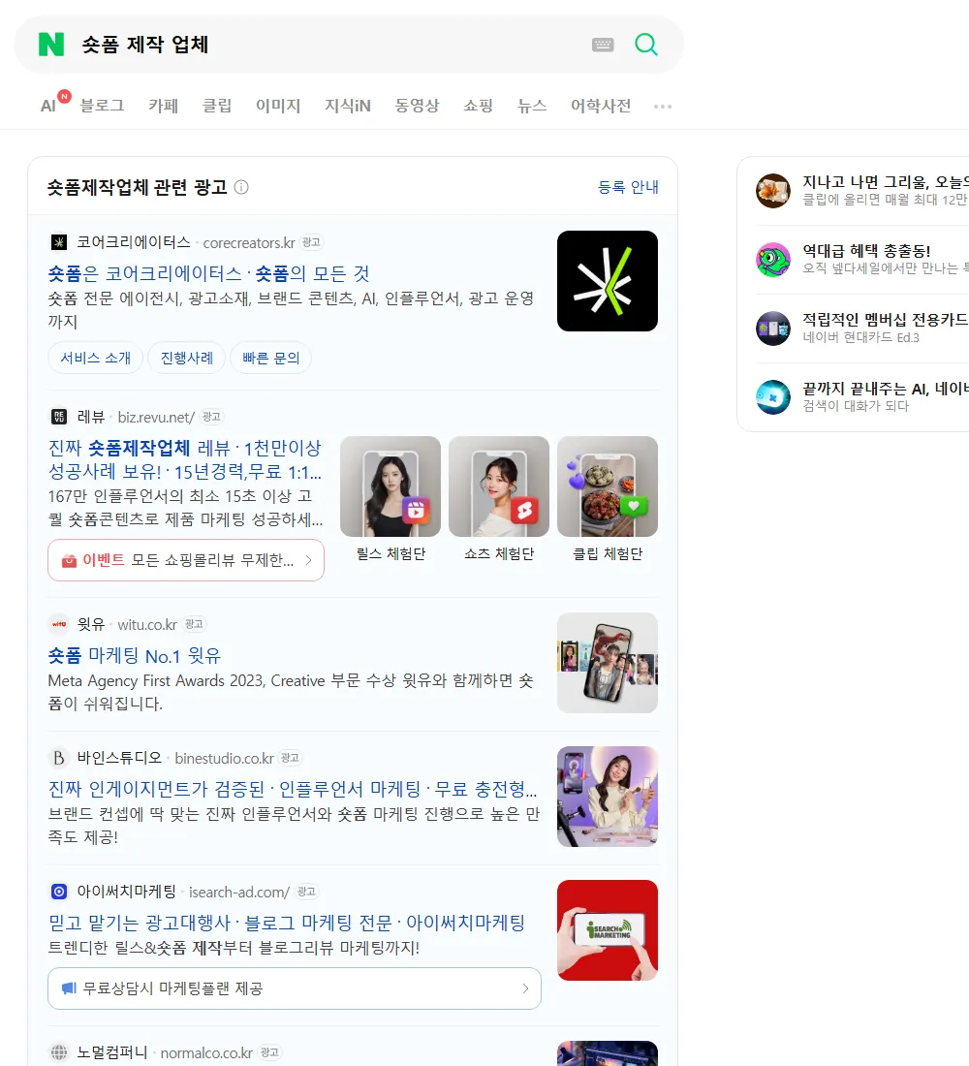Switch to the 블로그 tab
This screenshot has width=969, height=1066.
(102, 106)
